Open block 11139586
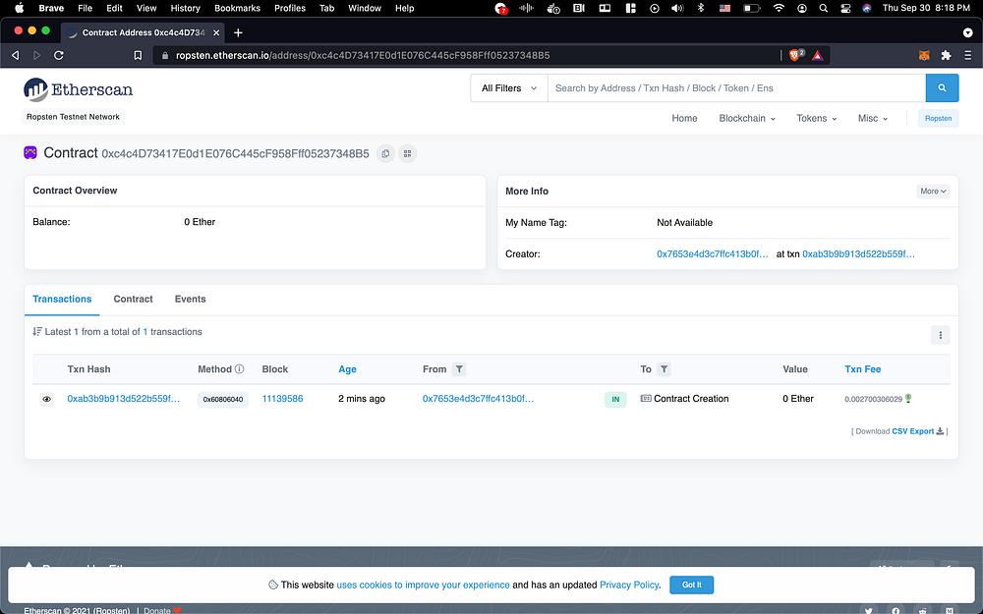Viewport: 983px width, 614px height. click(283, 399)
